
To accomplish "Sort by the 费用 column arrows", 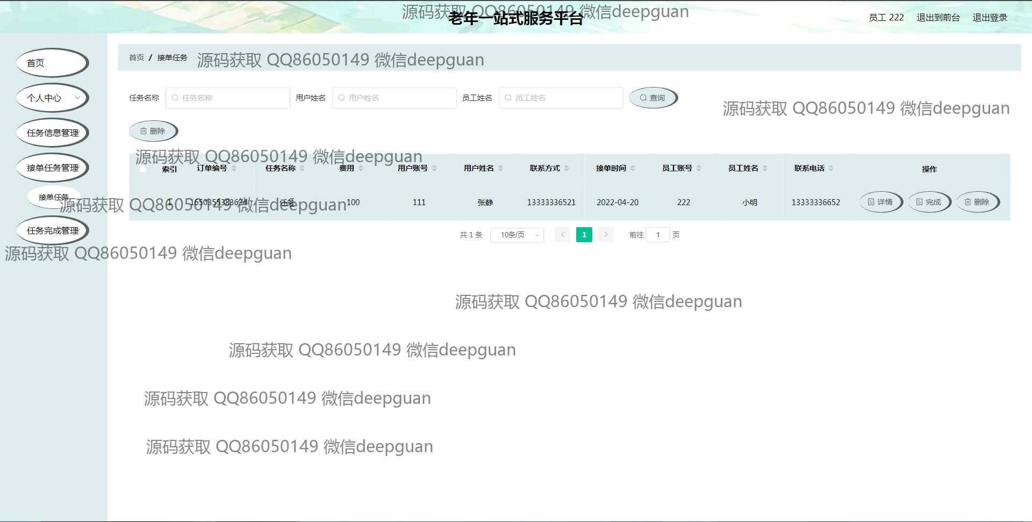I will (361, 169).
